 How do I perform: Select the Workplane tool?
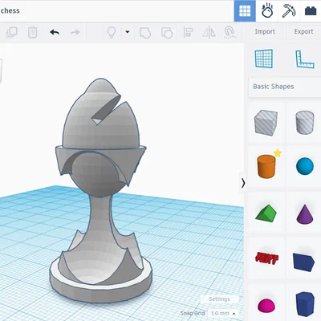click(264, 59)
